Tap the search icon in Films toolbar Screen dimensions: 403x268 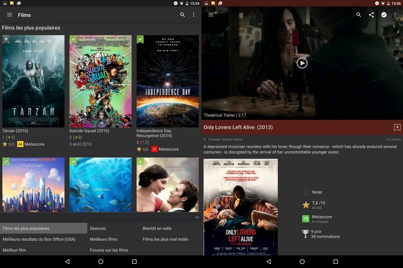(x=182, y=15)
